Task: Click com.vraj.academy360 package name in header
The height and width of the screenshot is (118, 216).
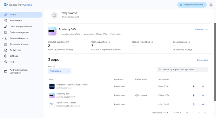Action: tap(69, 34)
